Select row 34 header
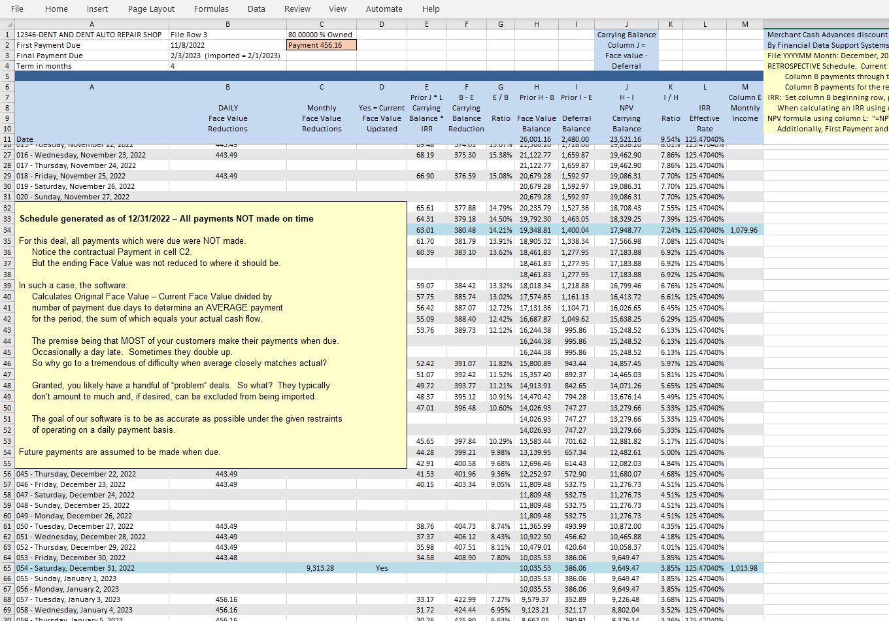889x621 pixels. [7, 230]
